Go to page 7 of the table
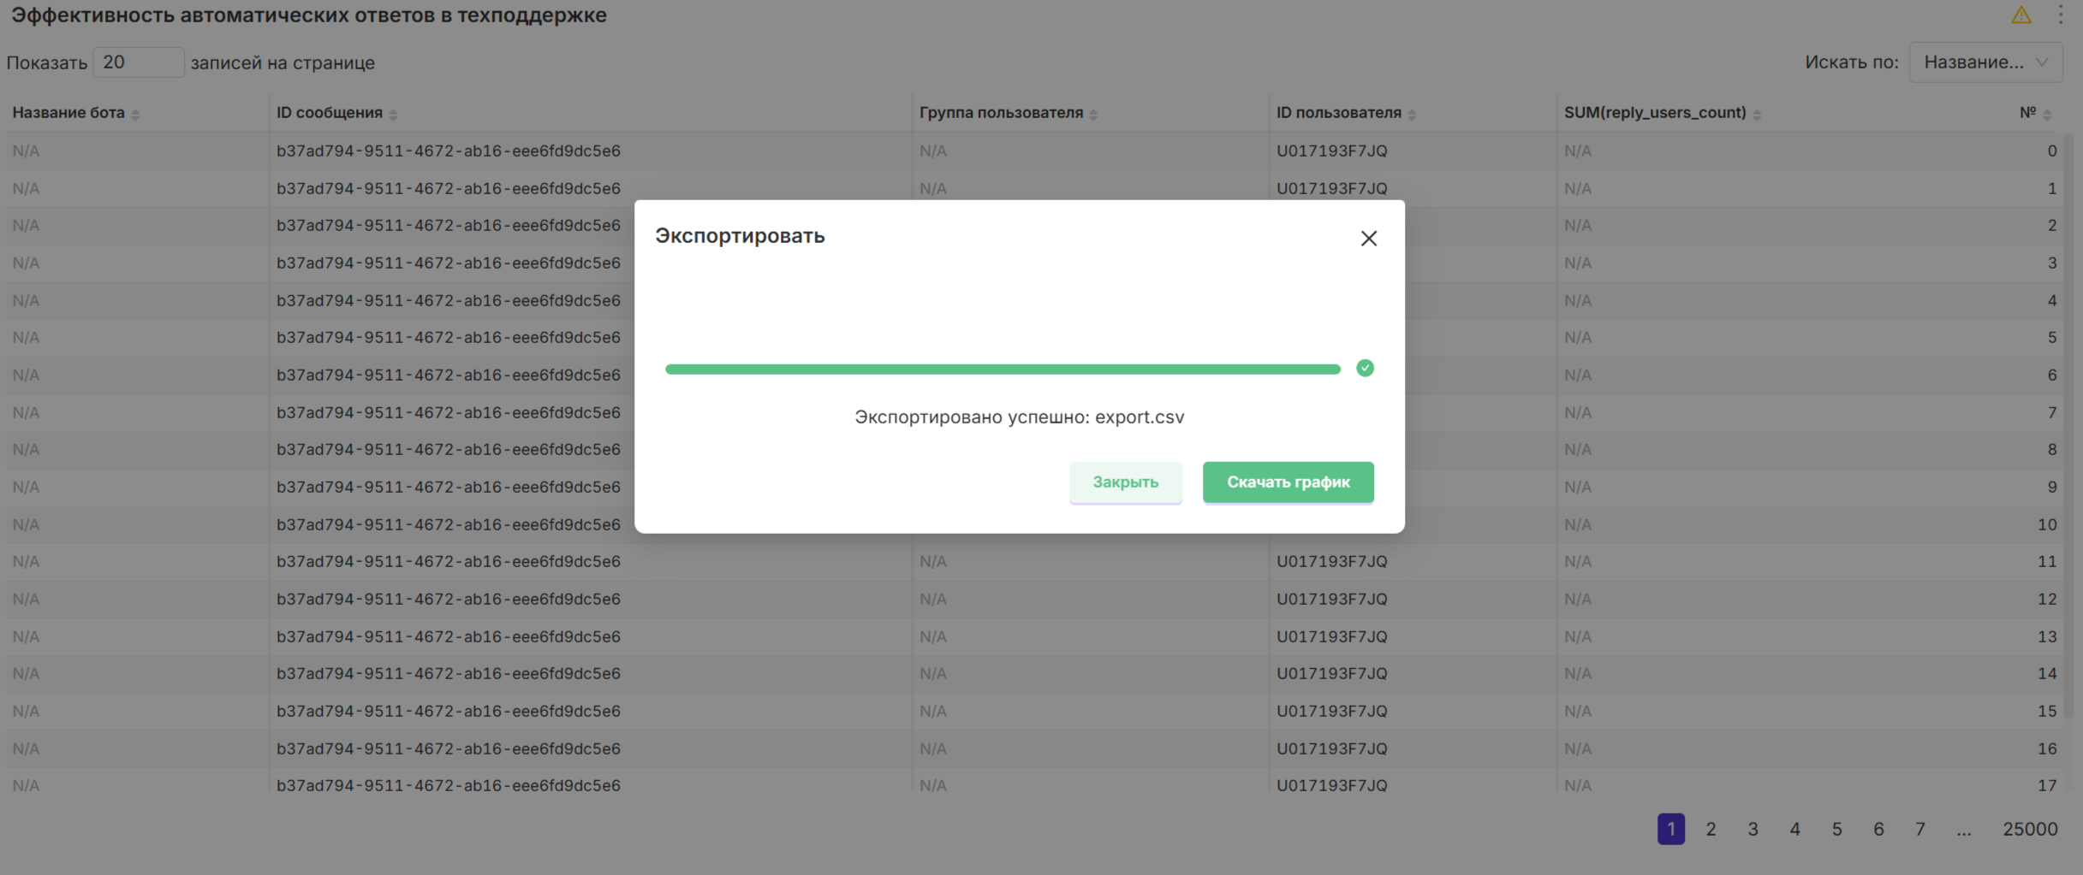Viewport: 2083px width, 875px height. [x=1920, y=829]
